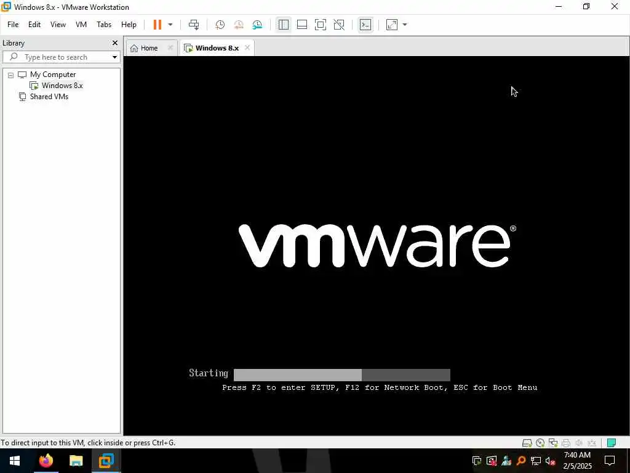Click the VMware tray icon with green arrow

[x=477, y=461]
